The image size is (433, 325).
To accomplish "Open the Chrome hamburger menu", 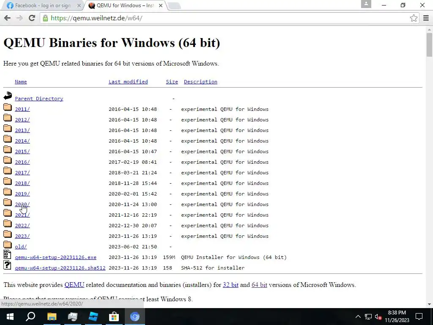I will tap(426, 18).
